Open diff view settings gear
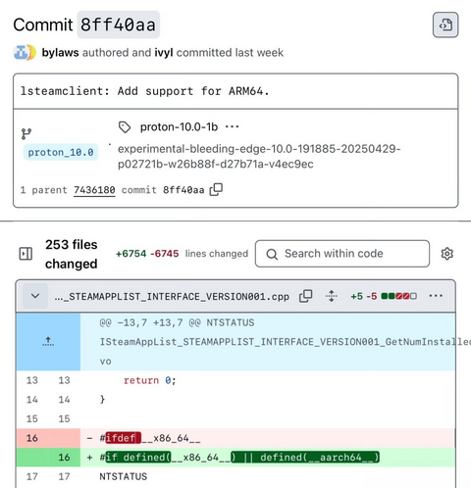Screen dimensions: 471x488 pyautogui.click(x=446, y=254)
